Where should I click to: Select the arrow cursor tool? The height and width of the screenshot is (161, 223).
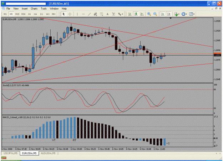point(64,14)
